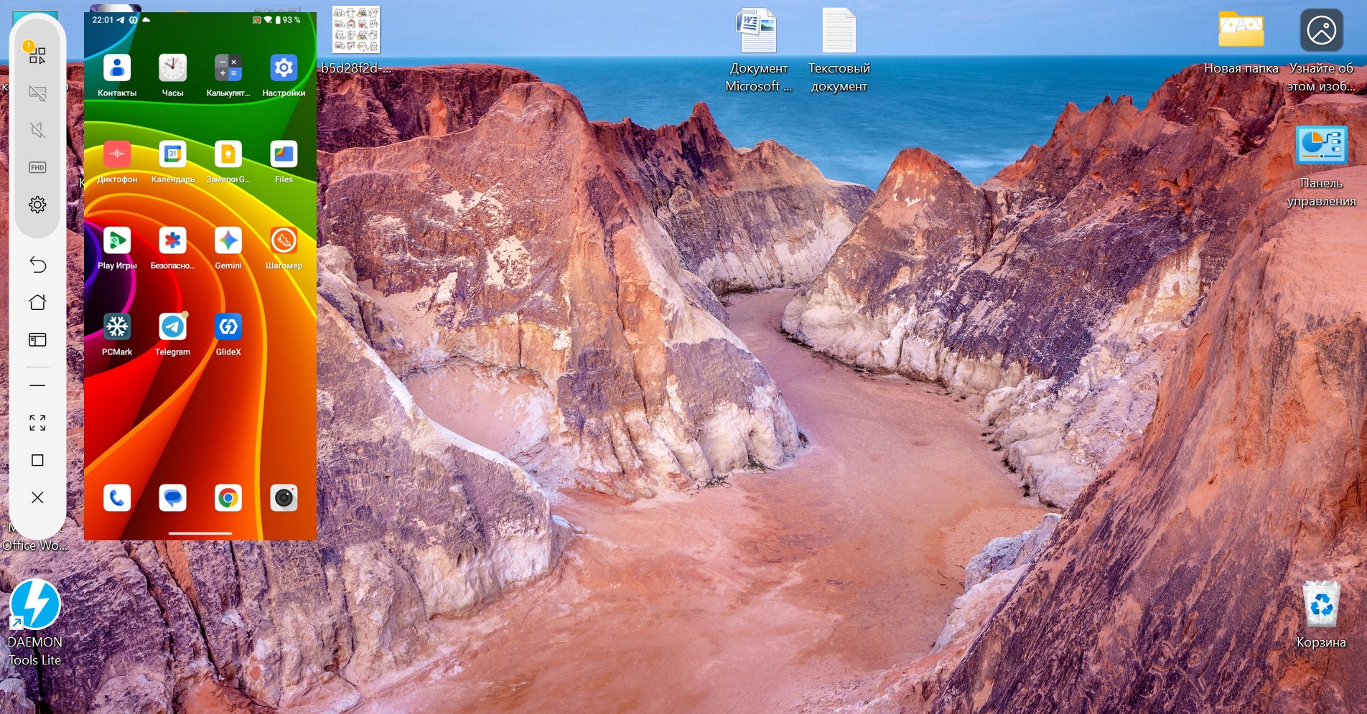The height and width of the screenshot is (714, 1367).
Task: Select the Корзина recycle bin icon
Action: tap(1321, 614)
